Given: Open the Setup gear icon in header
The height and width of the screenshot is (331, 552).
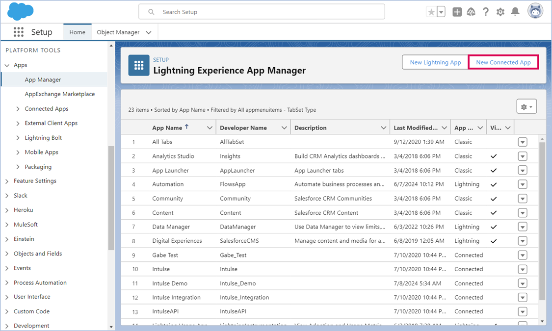Looking at the screenshot, I should [500, 12].
